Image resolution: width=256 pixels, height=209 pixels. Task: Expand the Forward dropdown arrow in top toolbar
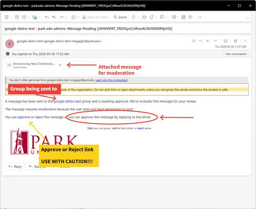(x=66, y=17)
